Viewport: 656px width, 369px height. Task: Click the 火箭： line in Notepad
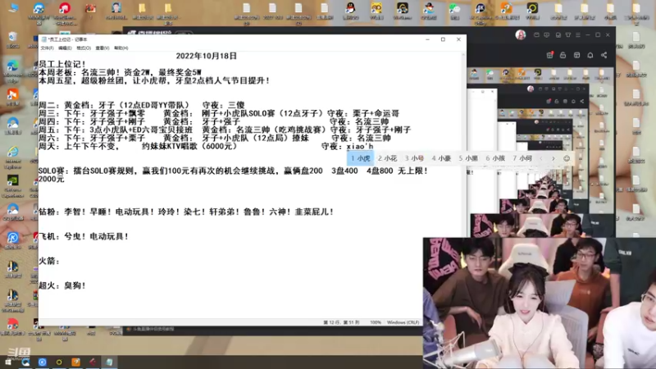coord(49,261)
